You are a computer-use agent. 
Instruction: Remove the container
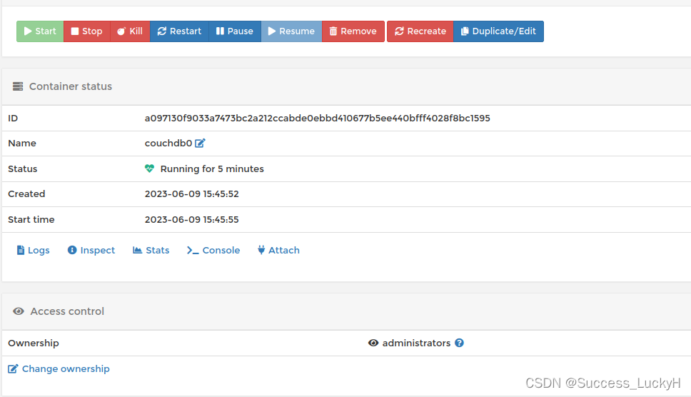click(353, 31)
